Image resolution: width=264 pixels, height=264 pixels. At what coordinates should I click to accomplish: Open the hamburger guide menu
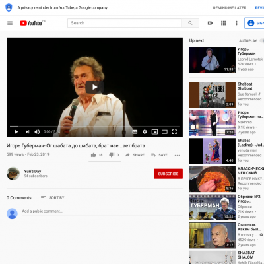(10, 23)
